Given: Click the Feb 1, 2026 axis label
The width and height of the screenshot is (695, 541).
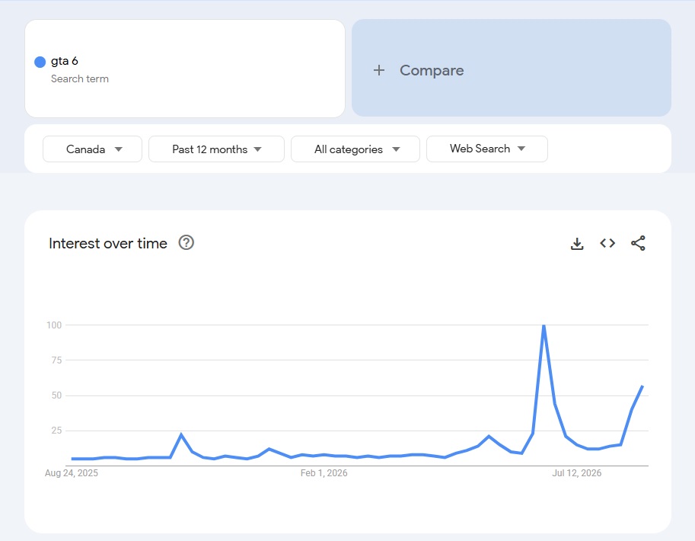Looking at the screenshot, I should point(324,473).
